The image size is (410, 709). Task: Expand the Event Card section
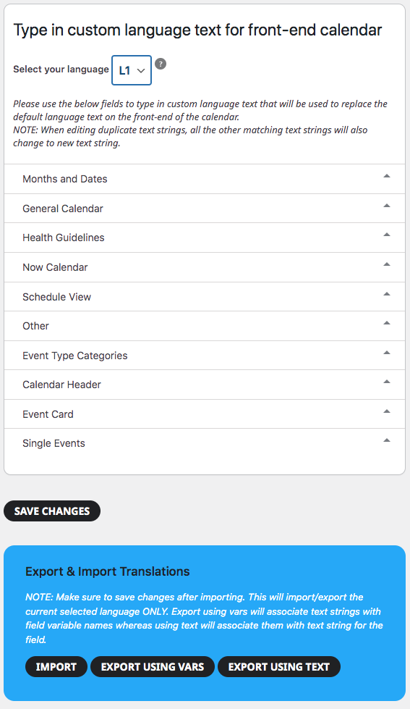[x=205, y=414]
